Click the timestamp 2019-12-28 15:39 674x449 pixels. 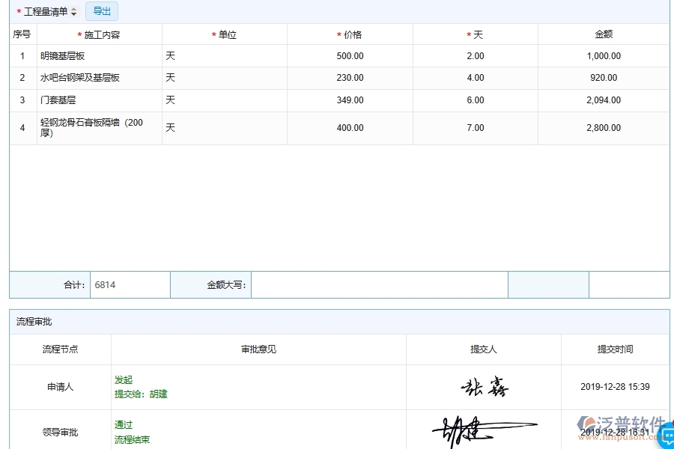tap(615, 387)
